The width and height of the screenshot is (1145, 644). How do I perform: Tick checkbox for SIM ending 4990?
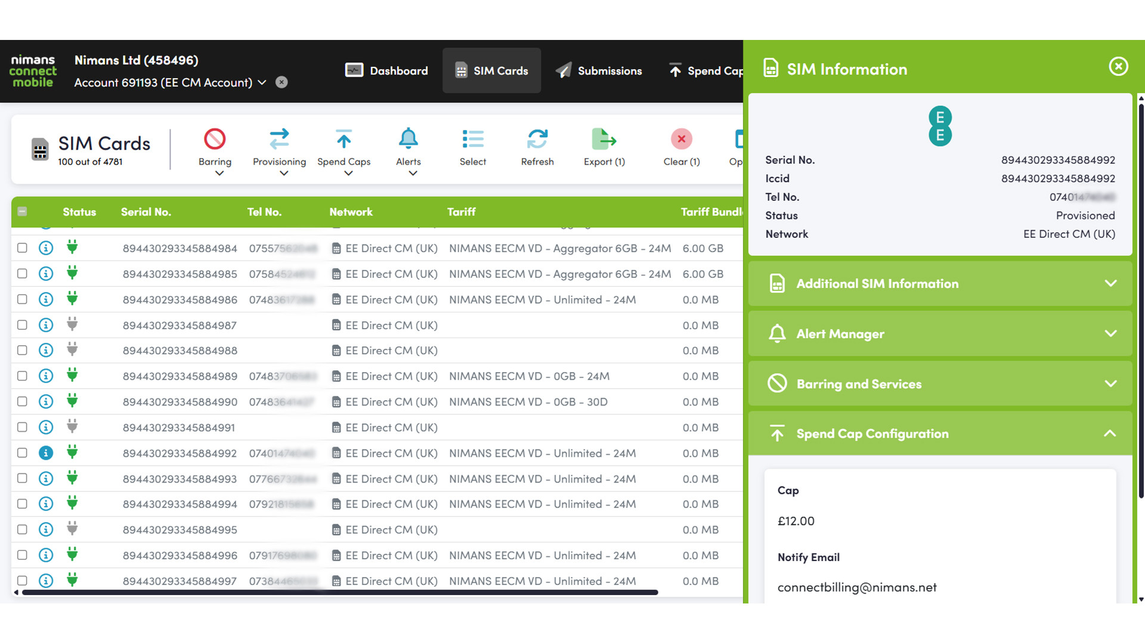(22, 402)
